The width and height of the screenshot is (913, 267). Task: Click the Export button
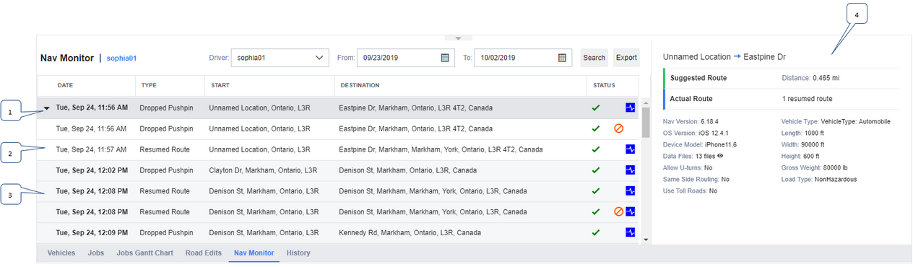click(x=626, y=58)
